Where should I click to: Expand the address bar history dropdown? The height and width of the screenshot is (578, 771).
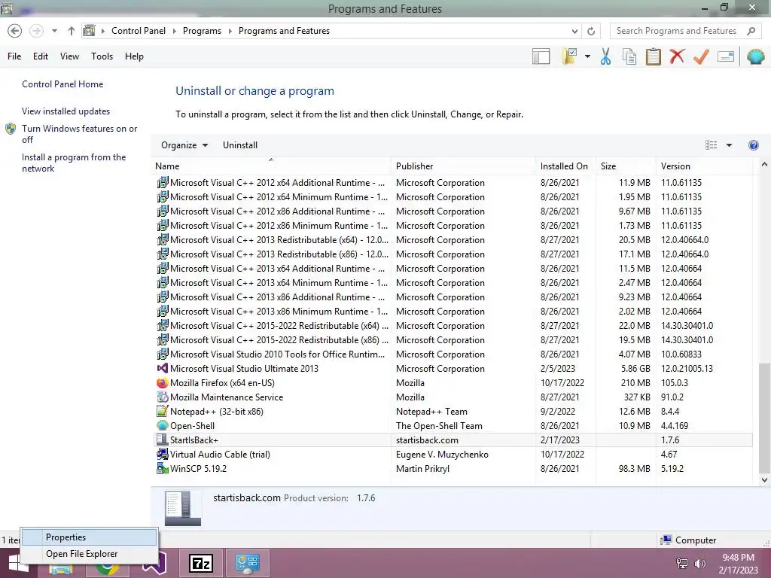point(574,31)
